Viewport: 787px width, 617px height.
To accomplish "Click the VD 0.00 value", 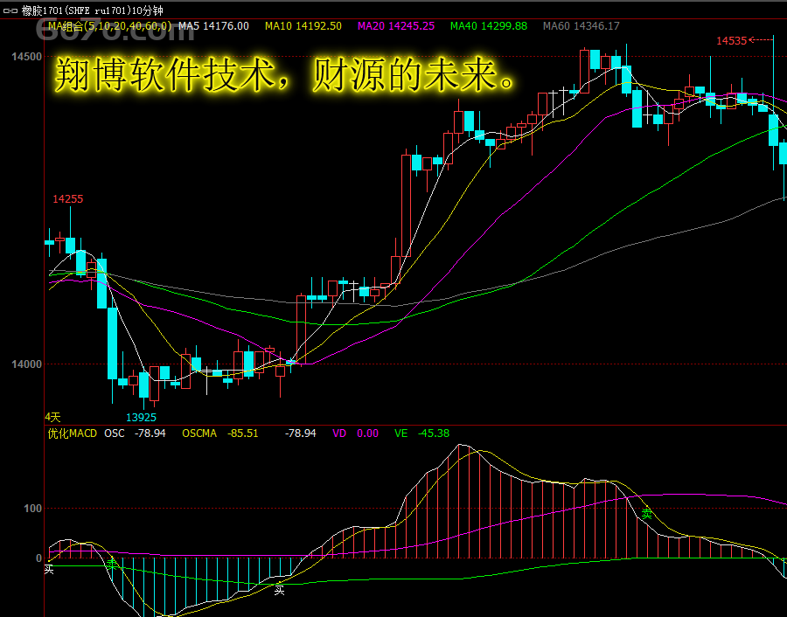I will [355, 433].
